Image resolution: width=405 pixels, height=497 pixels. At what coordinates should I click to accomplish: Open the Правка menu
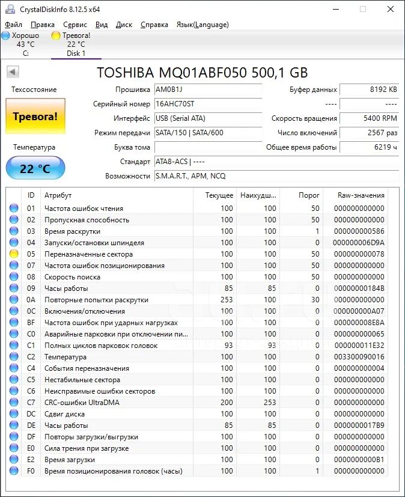[43, 25]
